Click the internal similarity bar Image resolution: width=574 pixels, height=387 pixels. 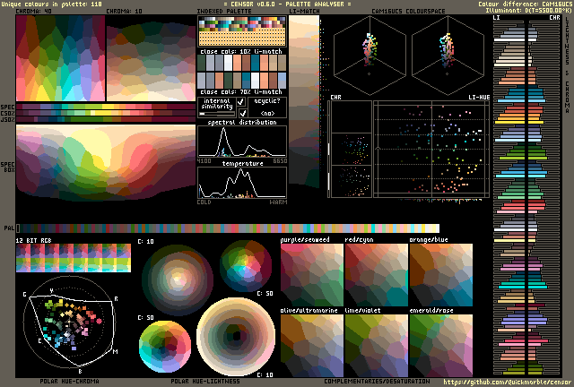(x=217, y=114)
